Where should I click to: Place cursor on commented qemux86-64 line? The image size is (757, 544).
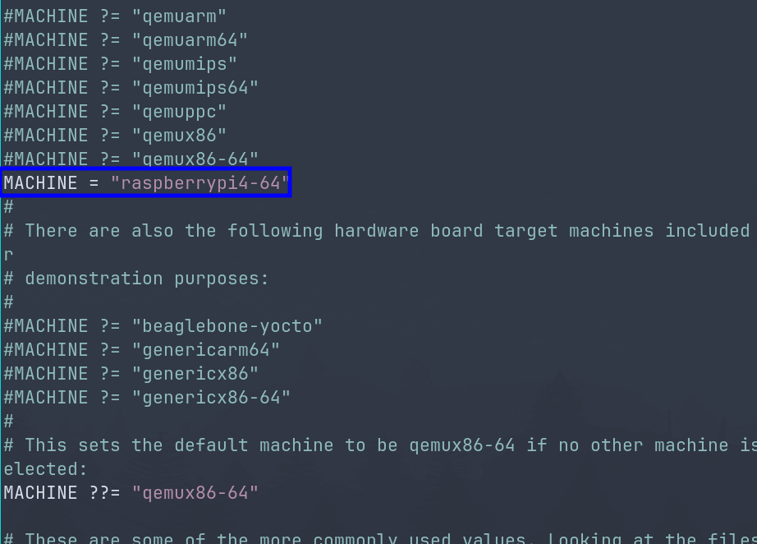131,159
